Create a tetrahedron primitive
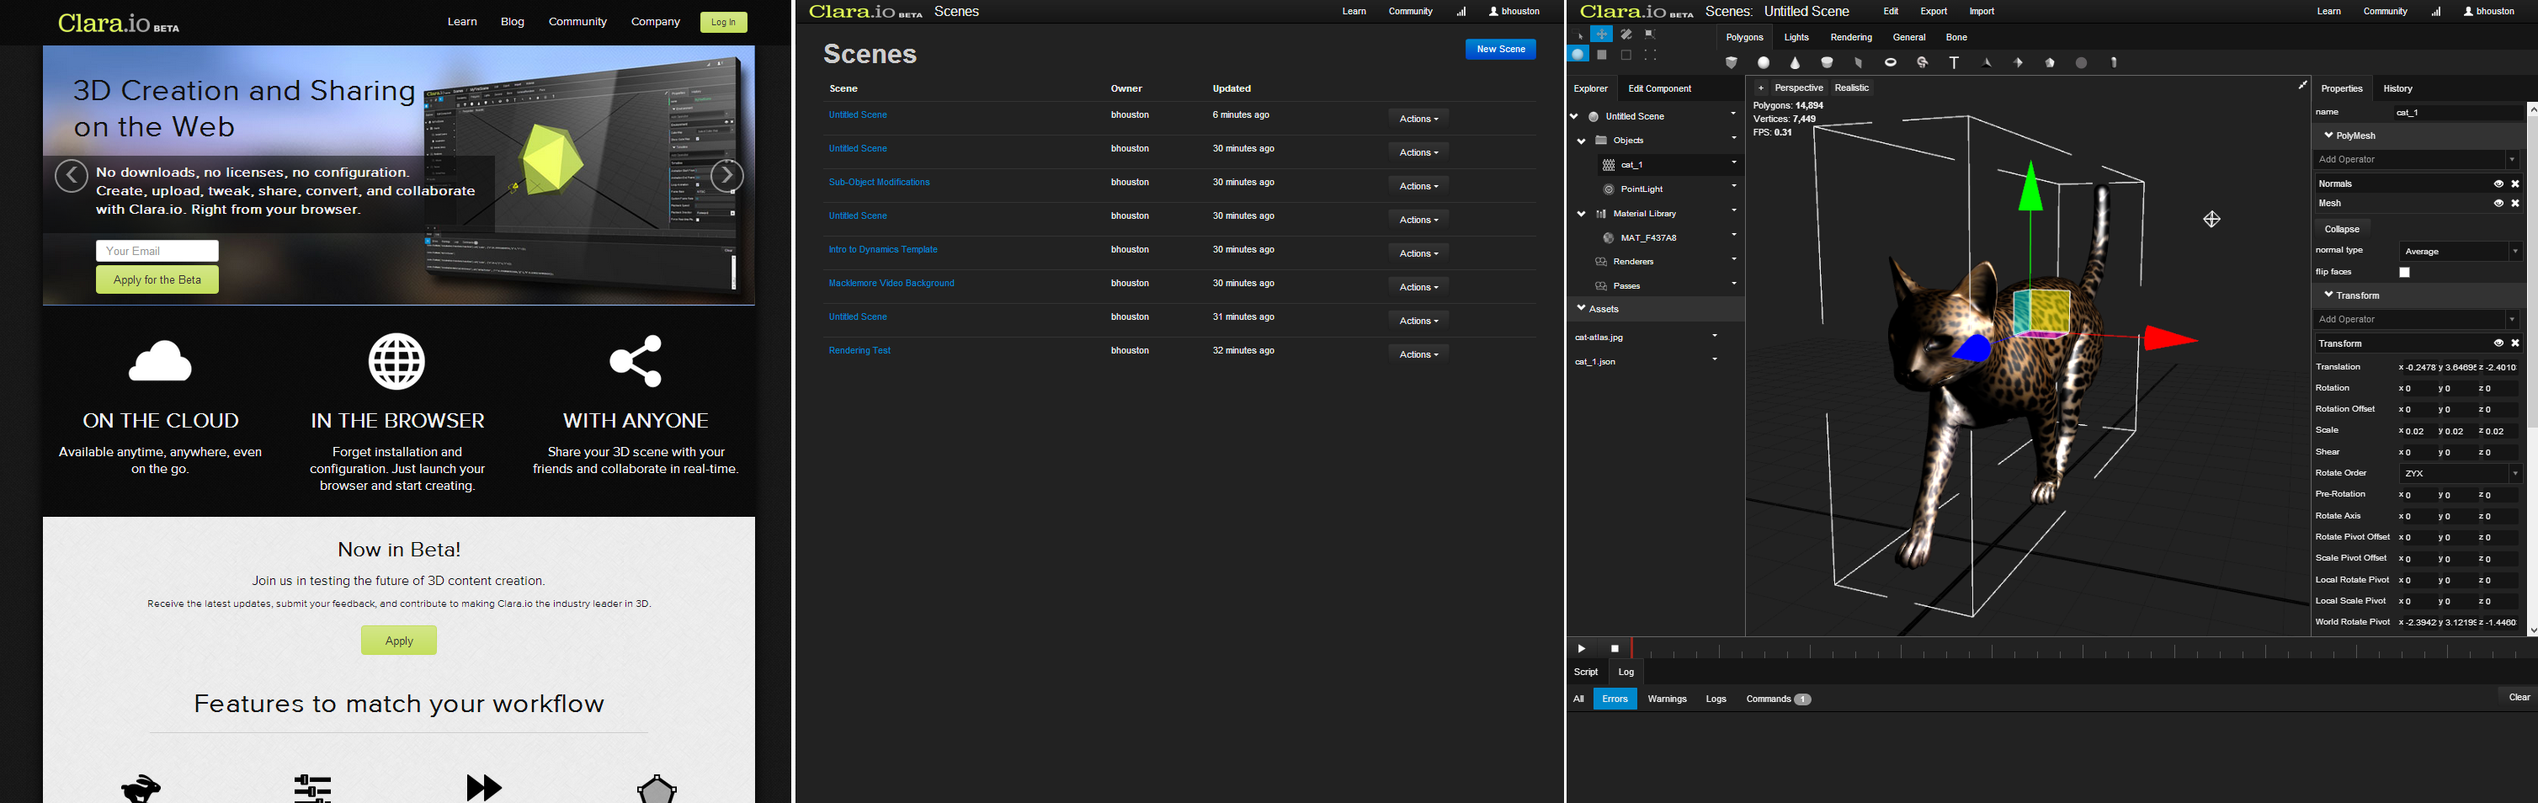 [x=1987, y=63]
